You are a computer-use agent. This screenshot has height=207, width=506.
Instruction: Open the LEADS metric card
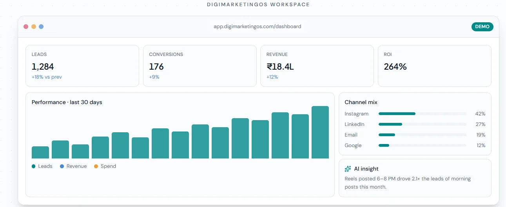tap(82, 66)
